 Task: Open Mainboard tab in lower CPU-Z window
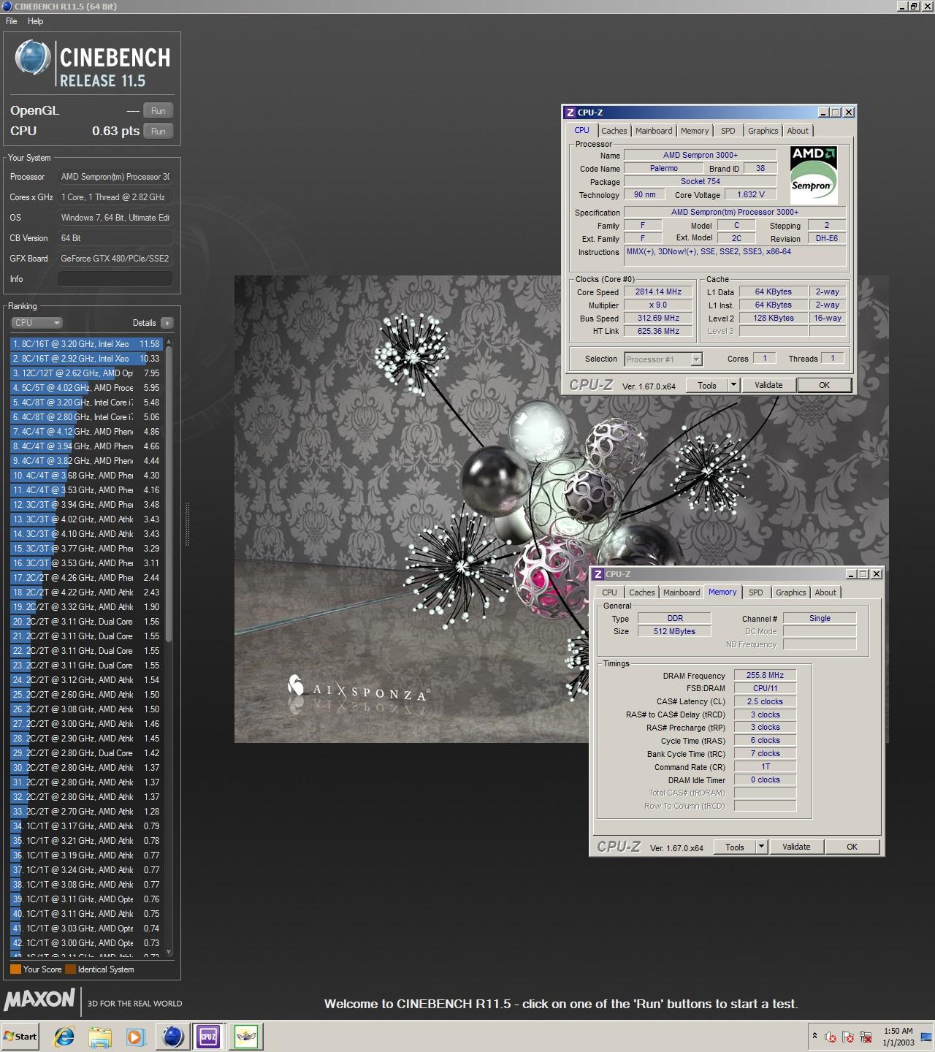pyautogui.click(x=682, y=592)
